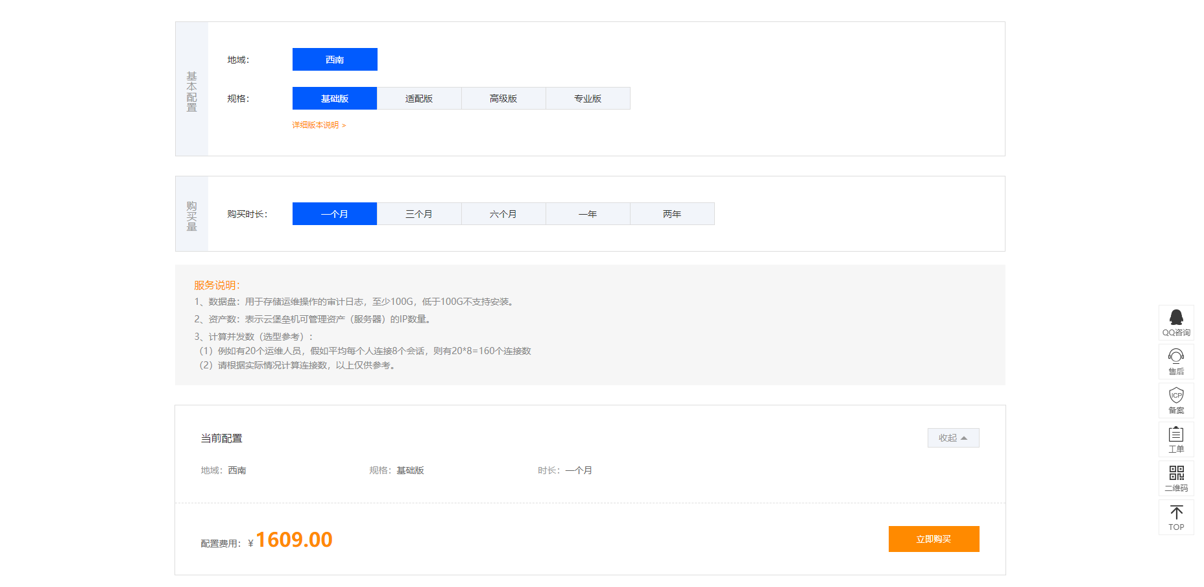Screen dimensions: 1204x587
Task: Select 三个月 purchase duration
Action: pos(419,213)
